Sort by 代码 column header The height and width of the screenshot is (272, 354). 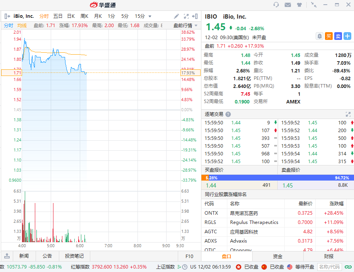click(209, 203)
